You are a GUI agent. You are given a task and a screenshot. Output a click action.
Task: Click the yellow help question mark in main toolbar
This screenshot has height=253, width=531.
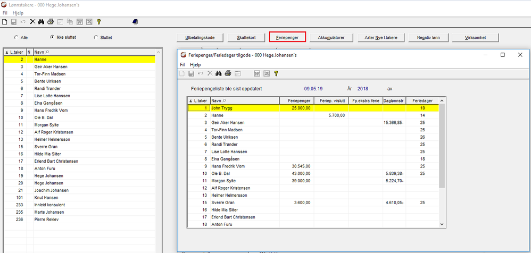99,22
